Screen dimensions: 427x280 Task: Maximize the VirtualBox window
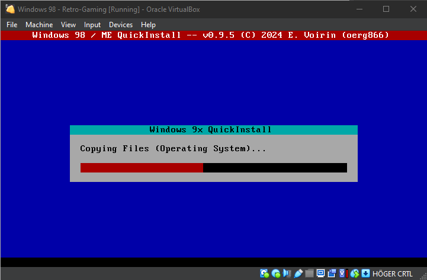[386, 9]
